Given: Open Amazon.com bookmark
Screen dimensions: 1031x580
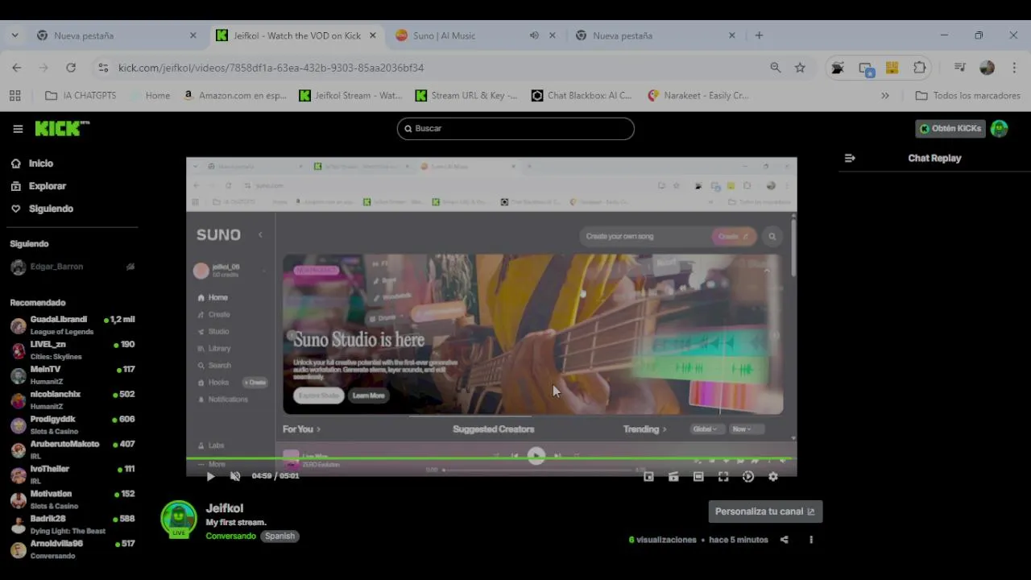Looking at the screenshot, I should coord(234,96).
